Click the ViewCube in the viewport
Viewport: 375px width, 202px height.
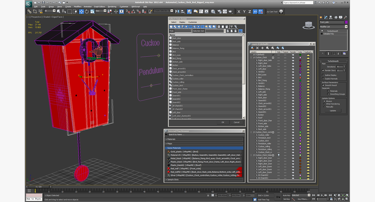click(x=308, y=25)
